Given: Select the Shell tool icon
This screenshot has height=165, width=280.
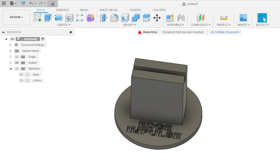Looking at the screenshot, I should [x=125, y=18].
